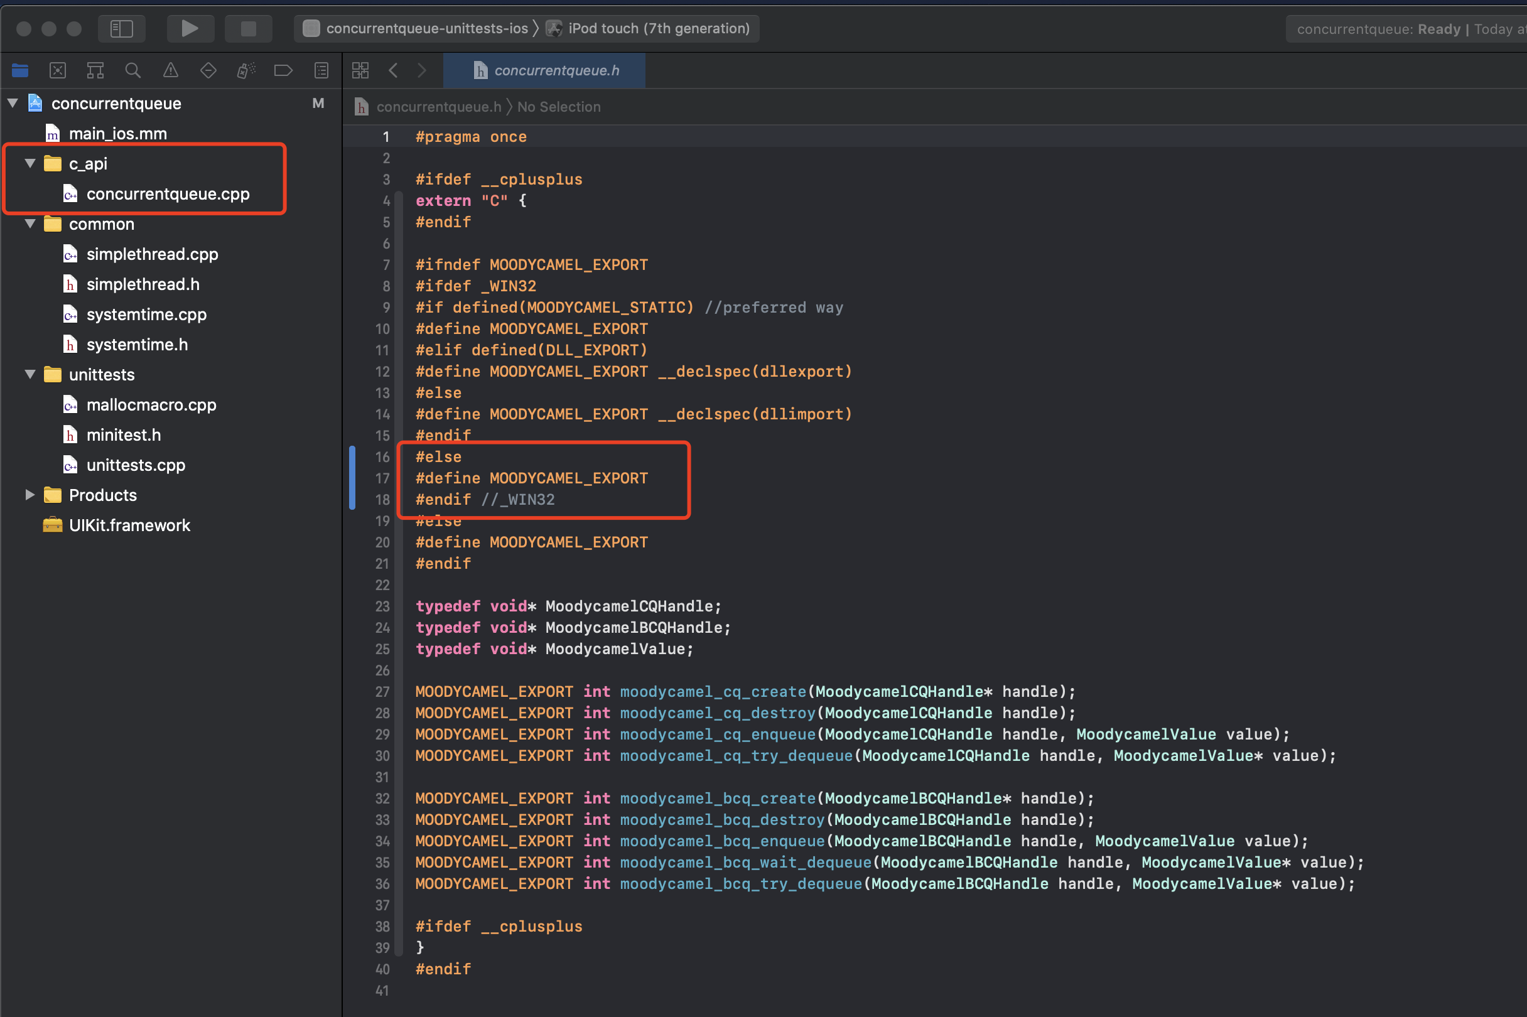Open the Source Control navigator
1527x1017 pixels.
pos(58,70)
